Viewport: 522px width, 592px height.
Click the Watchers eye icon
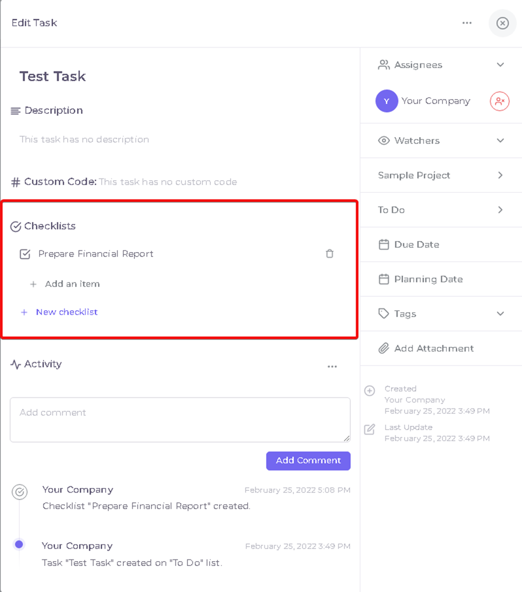coord(383,140)
